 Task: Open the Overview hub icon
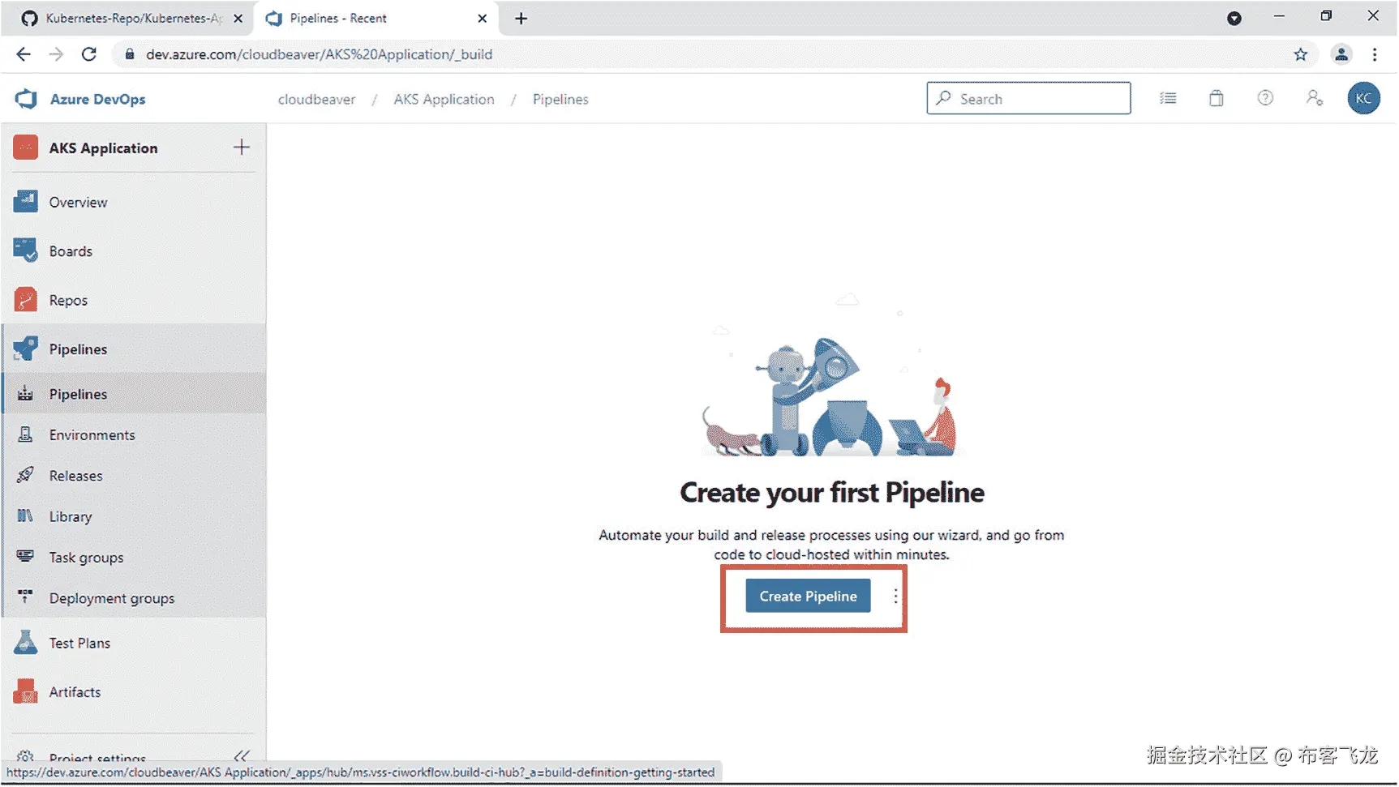[x=26, y=202]
